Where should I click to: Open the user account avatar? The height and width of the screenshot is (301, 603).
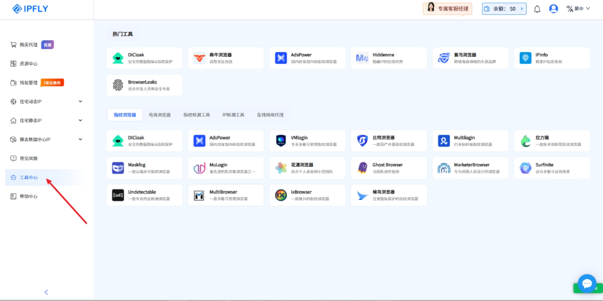(553, 9)
